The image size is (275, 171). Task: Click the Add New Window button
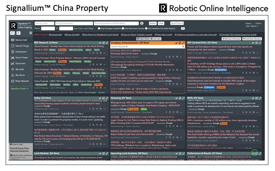[x=252, y=39]
